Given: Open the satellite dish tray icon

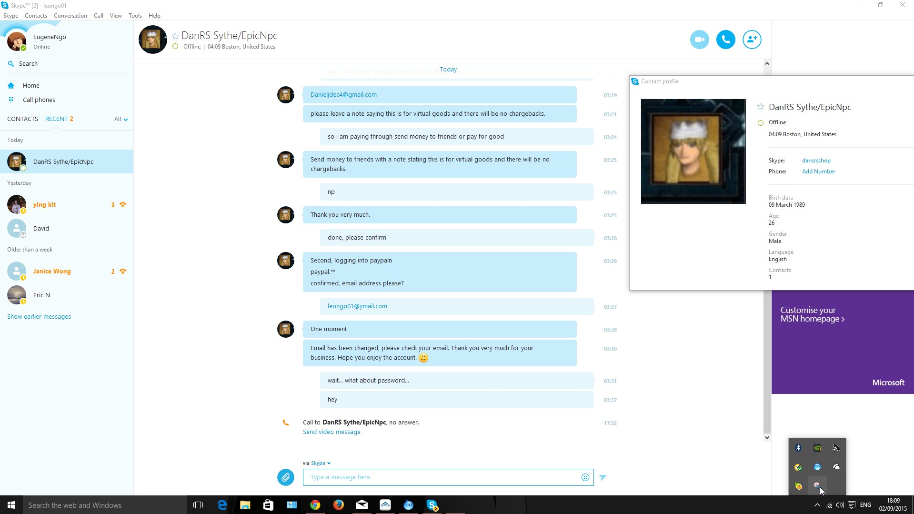Looking at the screenshot, I should (x=836, y=448).
